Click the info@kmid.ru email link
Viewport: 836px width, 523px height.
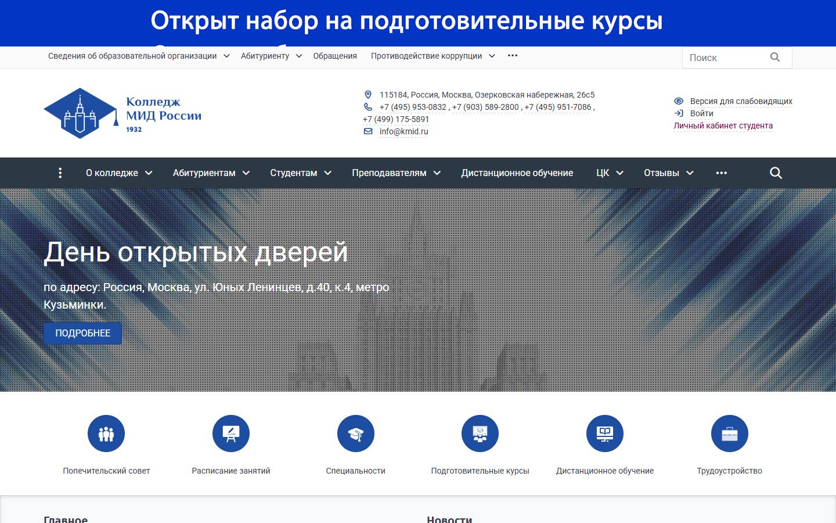(x=404, y=131)
